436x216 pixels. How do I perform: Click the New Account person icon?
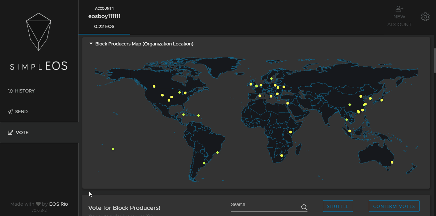(x=400, y=9)
